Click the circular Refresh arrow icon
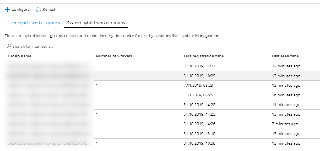Viewport: 320px width, 151px height. (38, 9)
